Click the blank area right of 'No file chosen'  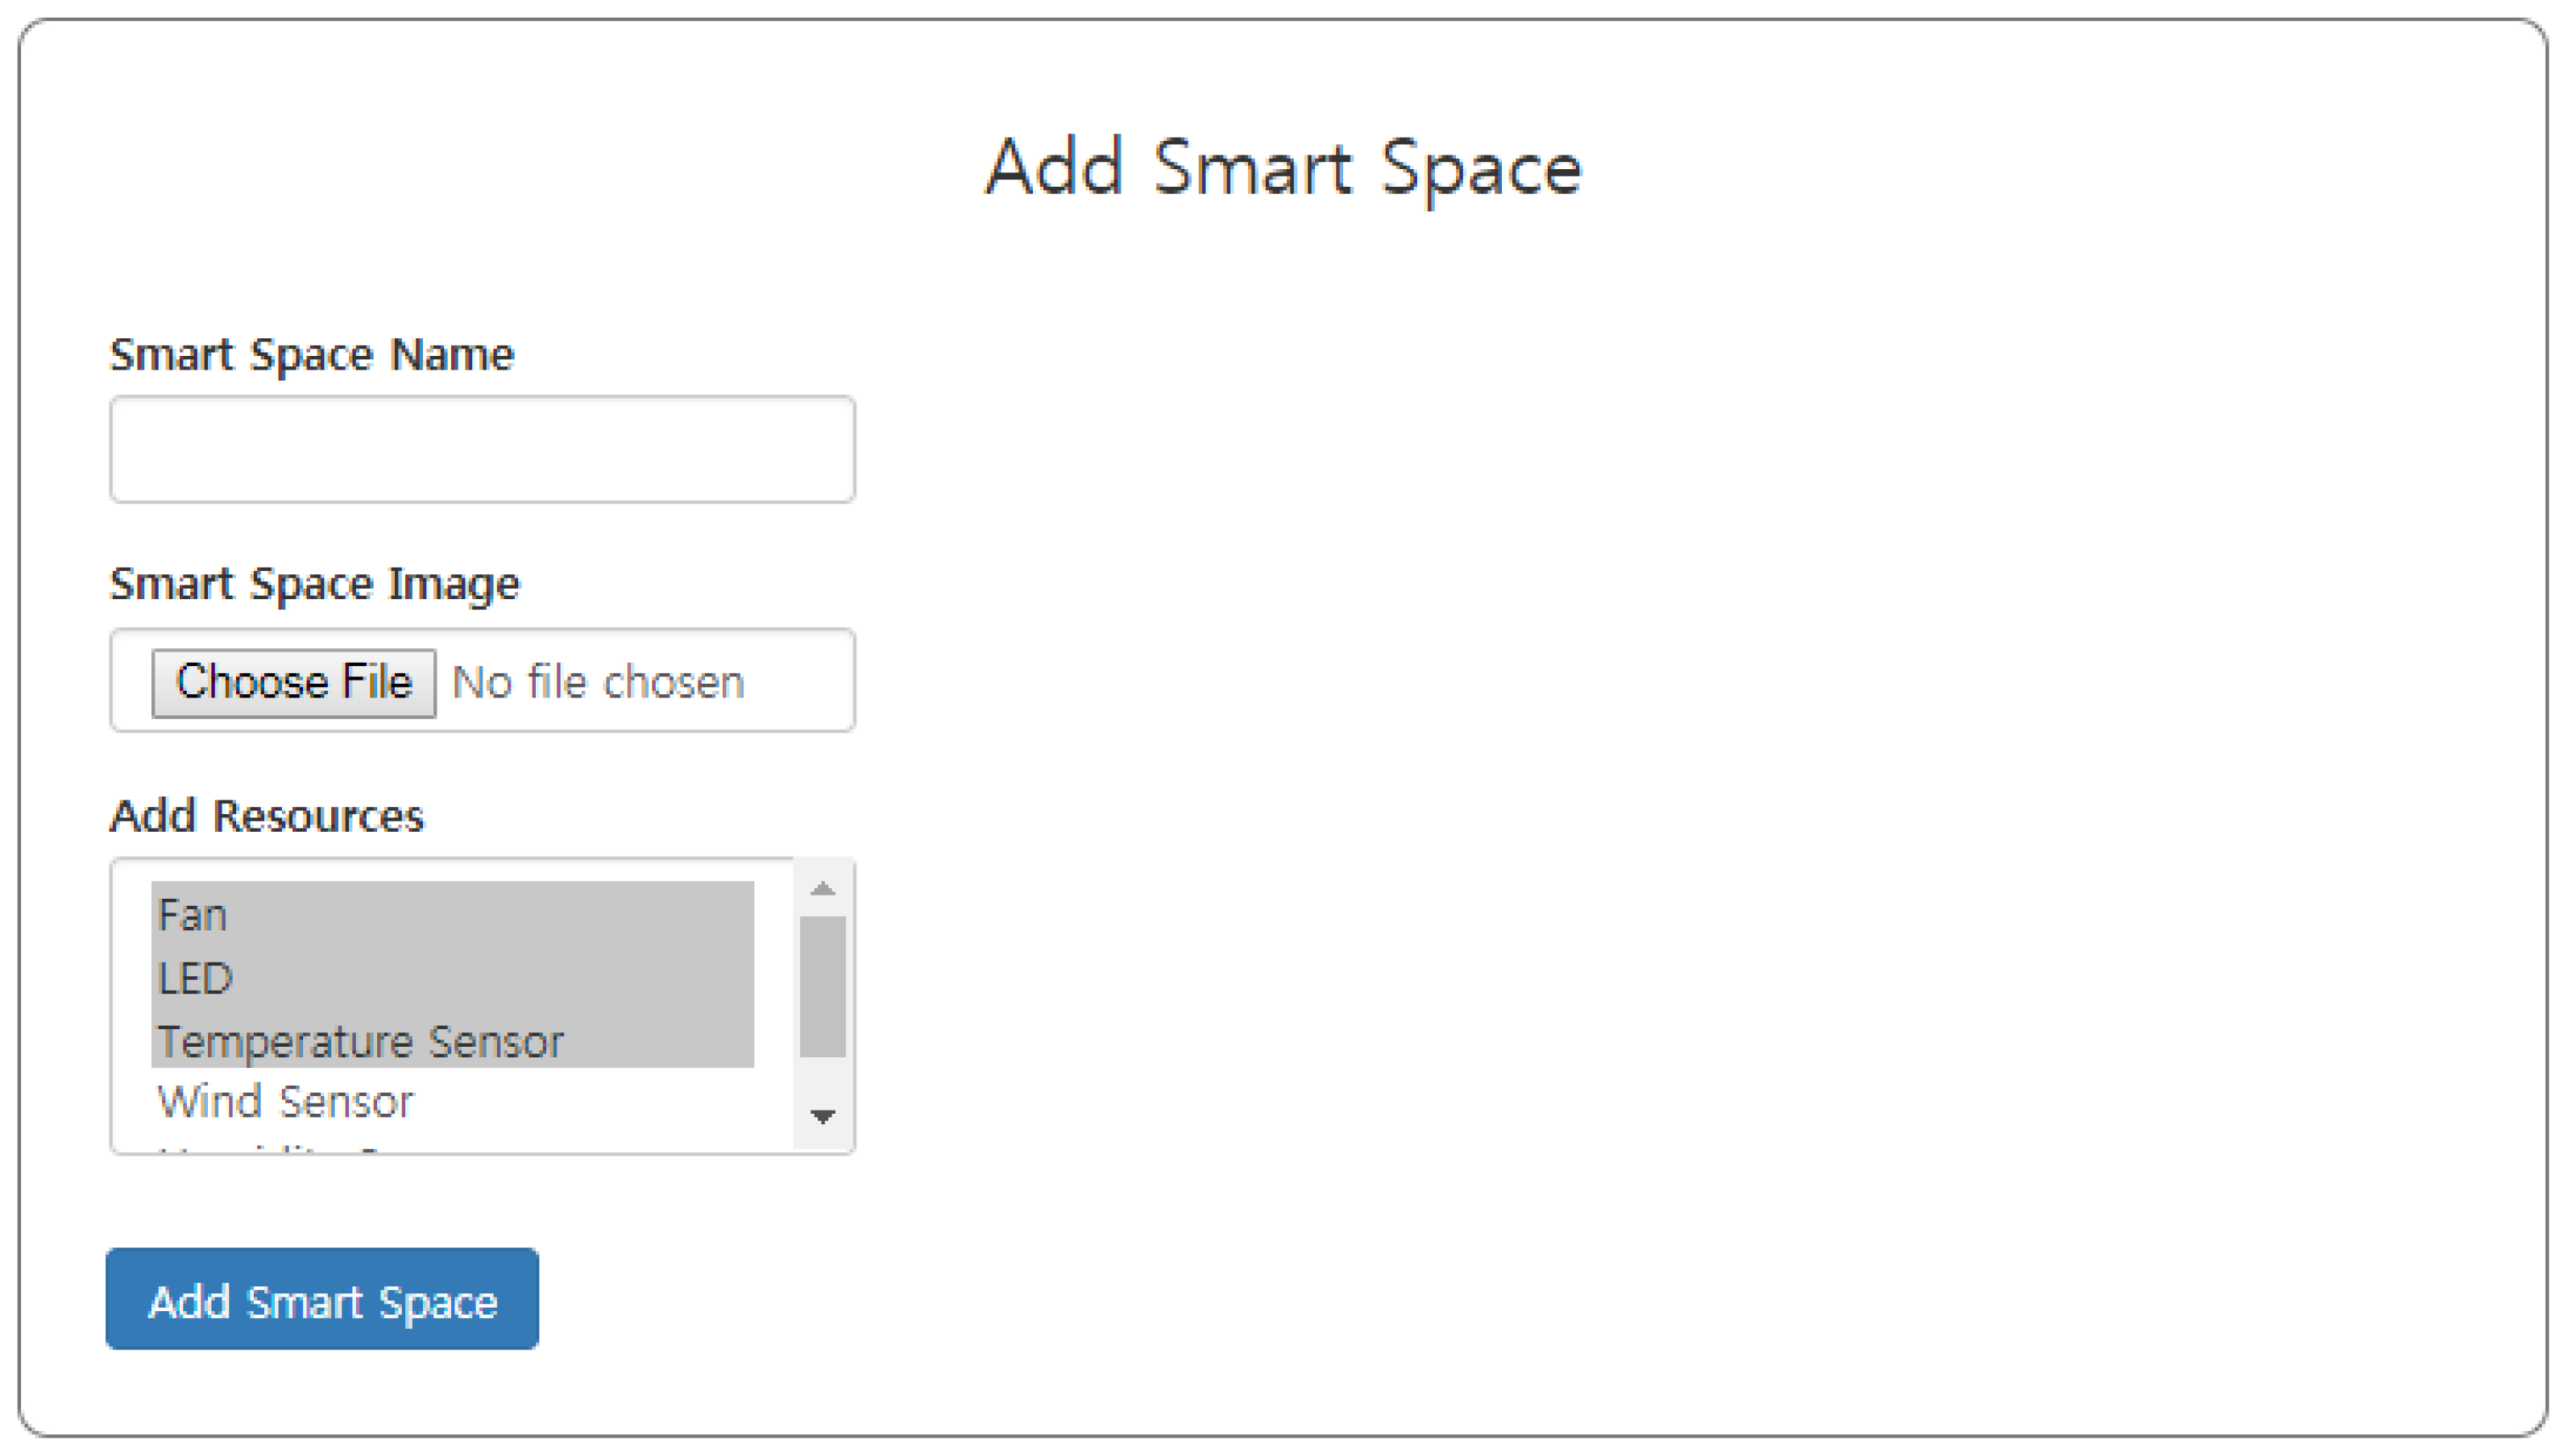click(x=798, y=683)
